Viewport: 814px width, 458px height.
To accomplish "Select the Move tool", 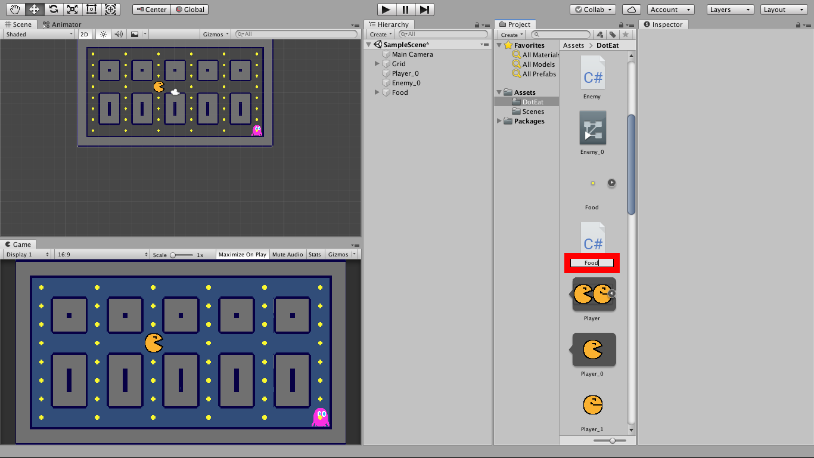I will click(34, 10).
